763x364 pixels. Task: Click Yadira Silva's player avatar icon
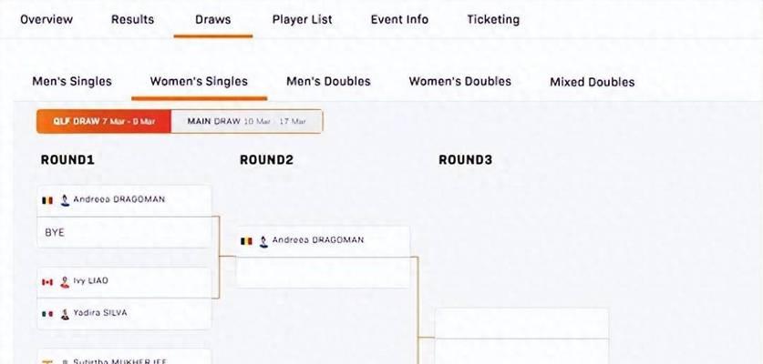coord(65,314)
